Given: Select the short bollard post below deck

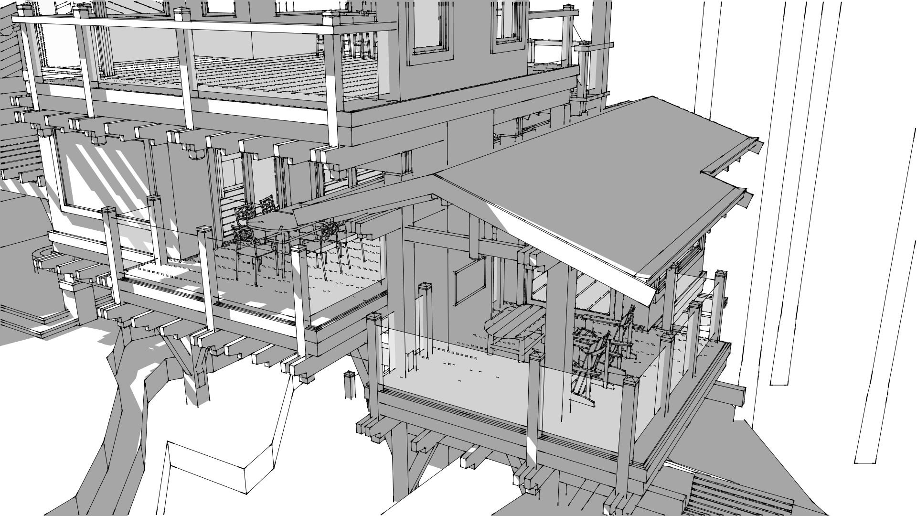Looking at the screenshot, I should coord(351,384).
